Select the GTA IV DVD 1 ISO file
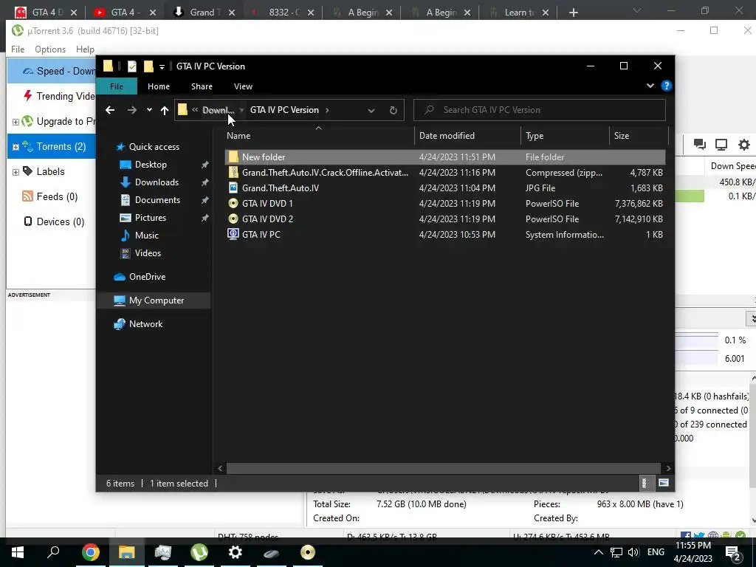 click(x=445, y=204)
